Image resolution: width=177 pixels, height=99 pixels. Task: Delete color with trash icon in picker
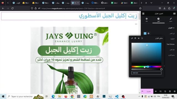click(135, 38)
